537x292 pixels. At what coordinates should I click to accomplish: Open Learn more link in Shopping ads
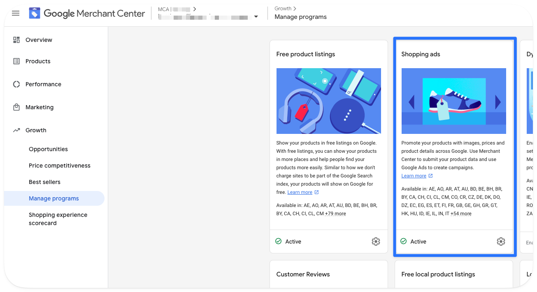point(414,176)
